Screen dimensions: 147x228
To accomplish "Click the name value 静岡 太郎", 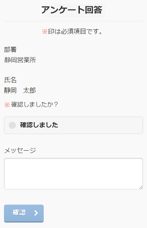I will [x=20, y=90].
